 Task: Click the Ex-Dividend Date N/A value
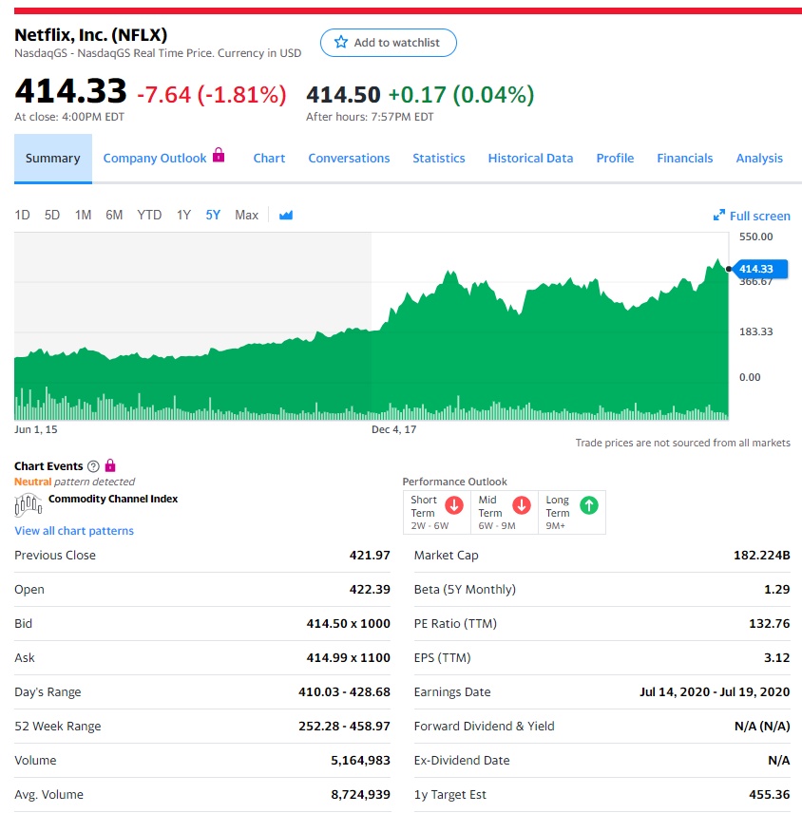(779, 761)
